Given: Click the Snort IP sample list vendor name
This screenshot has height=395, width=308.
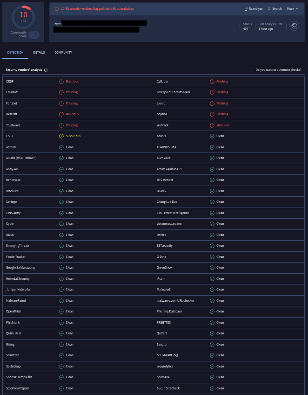Looking at the screenshot, I should click(20, 377).
